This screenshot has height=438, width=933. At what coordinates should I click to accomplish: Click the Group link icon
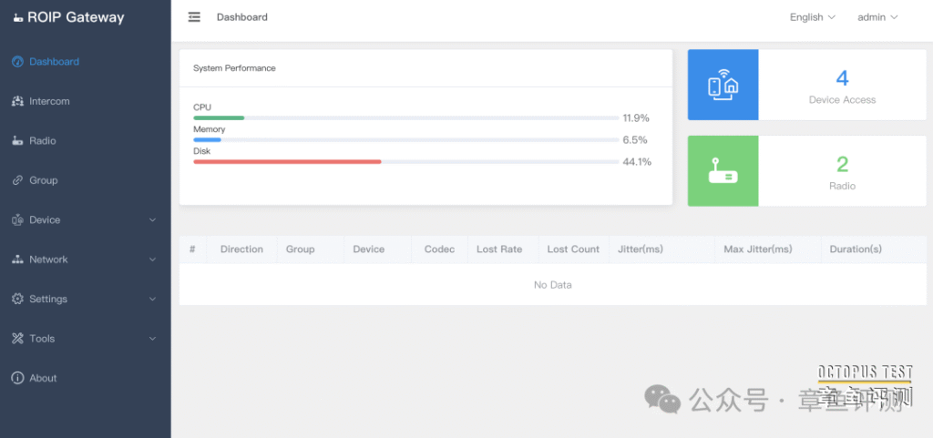[17, 180]
